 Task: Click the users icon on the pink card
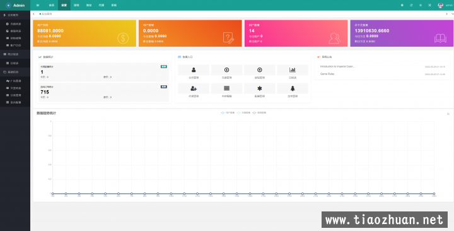pos(334,38)
